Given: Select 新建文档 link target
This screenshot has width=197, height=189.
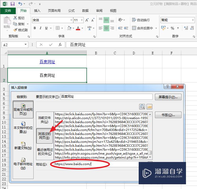Looking at the screenshot, I should (23, 146).
